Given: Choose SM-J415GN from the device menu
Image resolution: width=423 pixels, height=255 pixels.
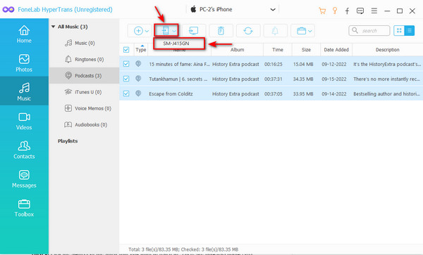Looking at the screenshot, I should click(179, 44).
